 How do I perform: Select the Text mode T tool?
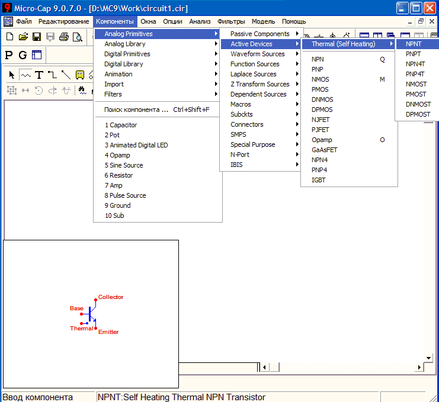39,75
